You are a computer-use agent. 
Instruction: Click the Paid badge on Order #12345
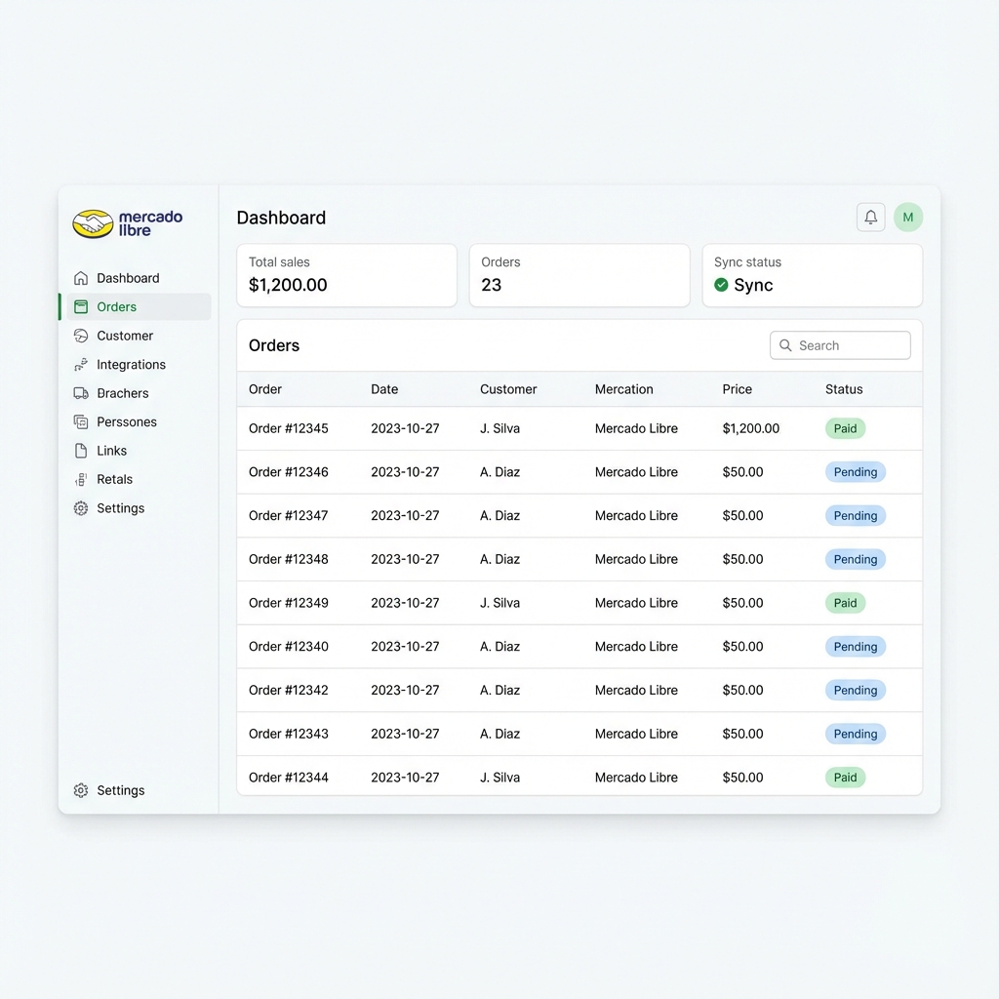[845, 428]
